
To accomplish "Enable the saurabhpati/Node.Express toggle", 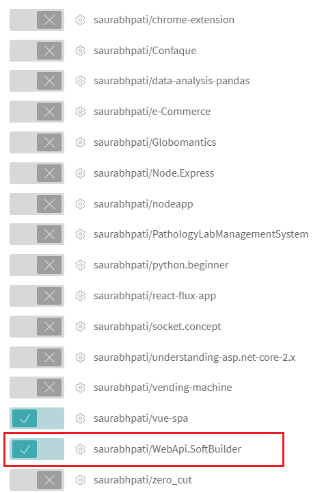I will point(37,173).
